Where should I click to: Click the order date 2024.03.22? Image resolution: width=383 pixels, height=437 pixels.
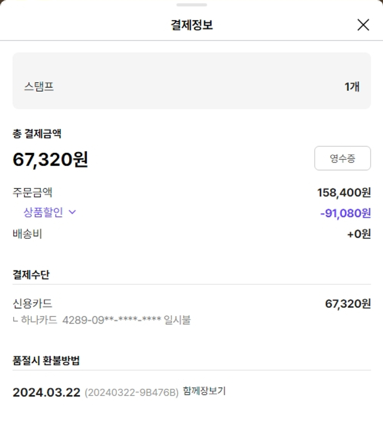coord(46,393)
